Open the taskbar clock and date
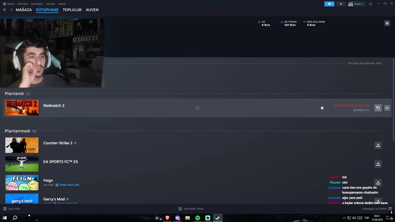 377,218
